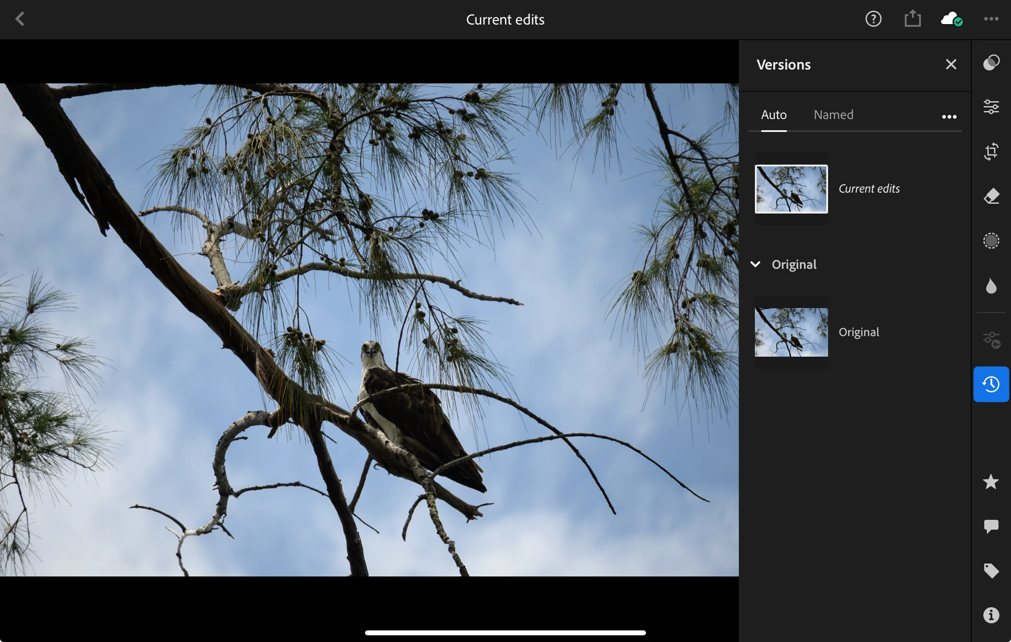The width and height of the screenshot is (1011, 642).
Task: Select the Original version thumbnail
Action: [791, 332]
